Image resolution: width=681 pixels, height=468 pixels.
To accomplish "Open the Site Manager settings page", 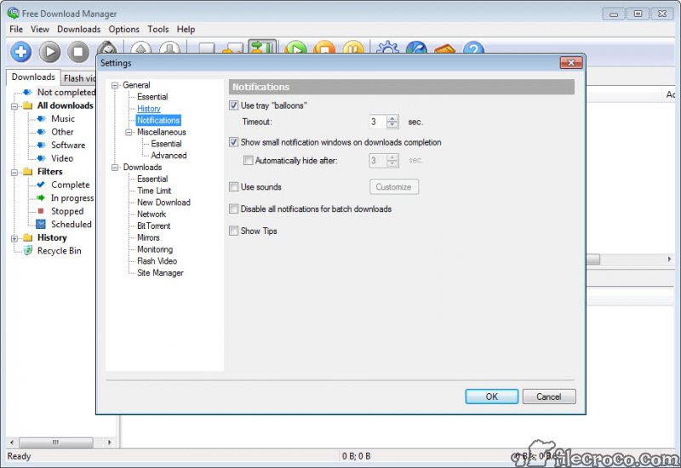I will [160, 272].
